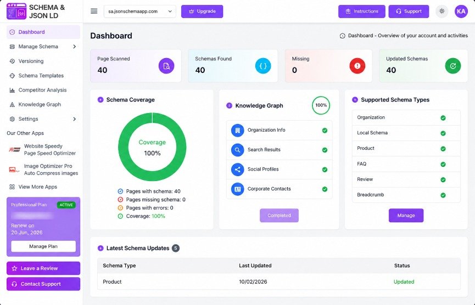
Task: Click the Updated Schemas green refresh icon
Action: click(x=453, y=66)
